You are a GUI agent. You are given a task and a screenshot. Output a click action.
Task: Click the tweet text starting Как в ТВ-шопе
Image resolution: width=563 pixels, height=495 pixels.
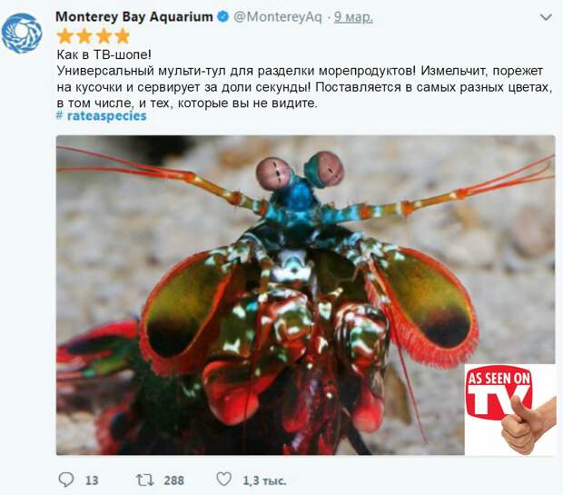tap(304, 79)
